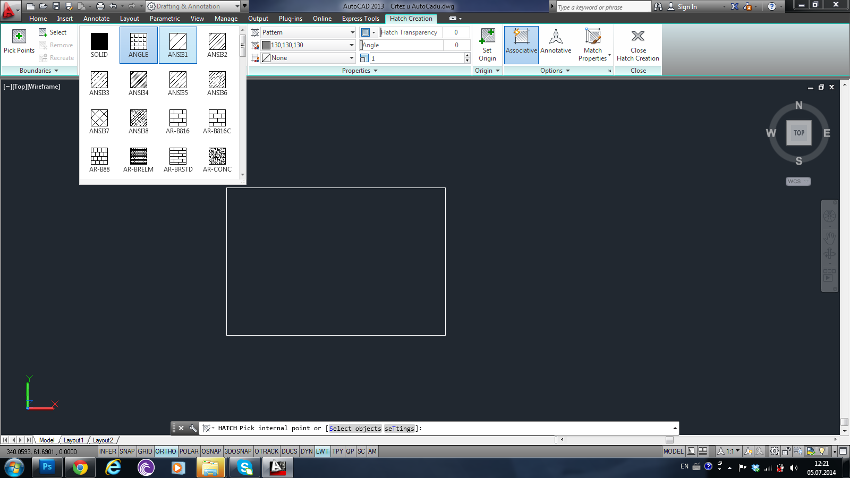Select the SOLID hatch pattern

point(99,41)
